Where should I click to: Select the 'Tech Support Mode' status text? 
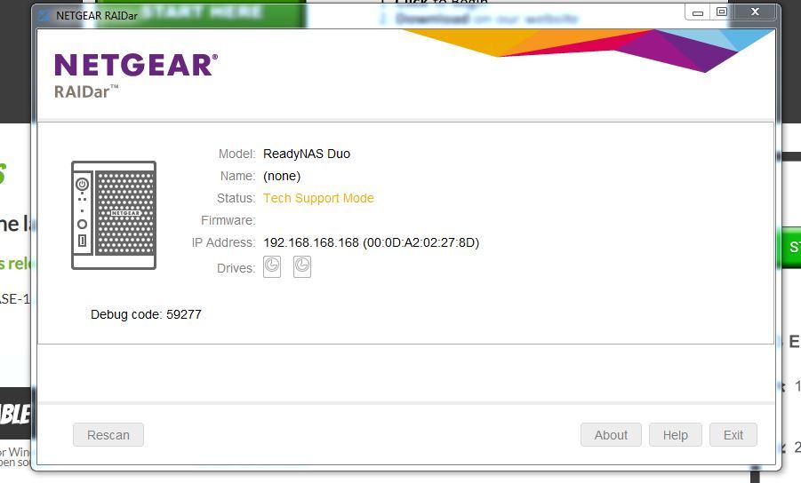pos(318,198)
